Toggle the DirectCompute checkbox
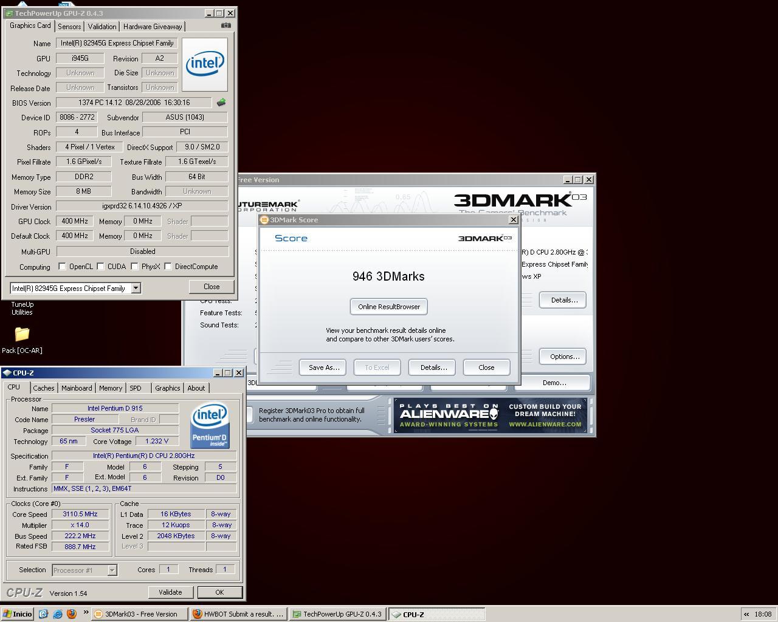Image resolution: width=778 pixels, height=622 pixels. click(168, 266)
